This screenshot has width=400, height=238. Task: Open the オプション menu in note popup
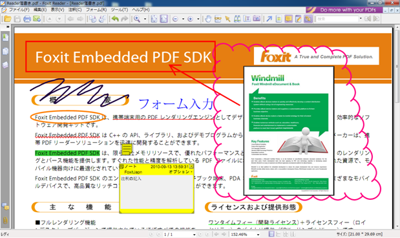coord(180,172)
